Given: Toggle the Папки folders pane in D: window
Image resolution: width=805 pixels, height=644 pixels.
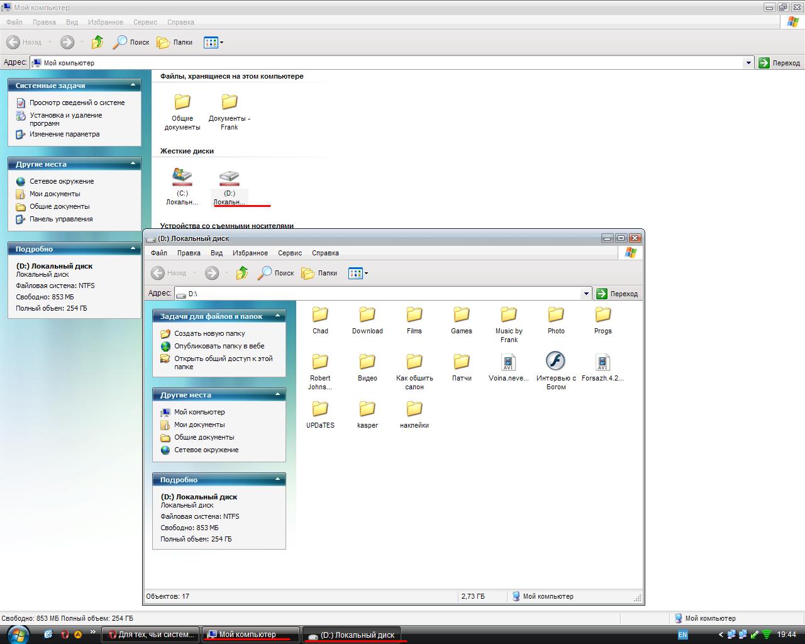Looking at the screenshot, I should click(x=319, y=273).
